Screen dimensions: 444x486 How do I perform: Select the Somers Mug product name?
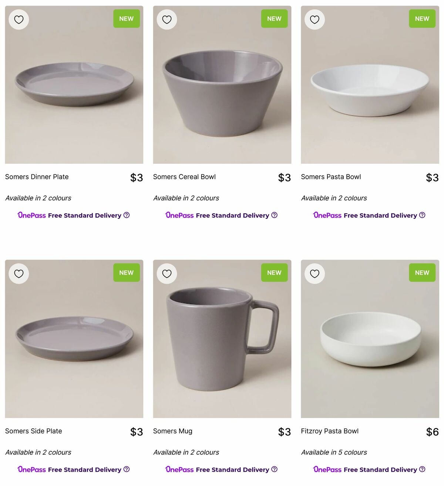pos(173,431)
